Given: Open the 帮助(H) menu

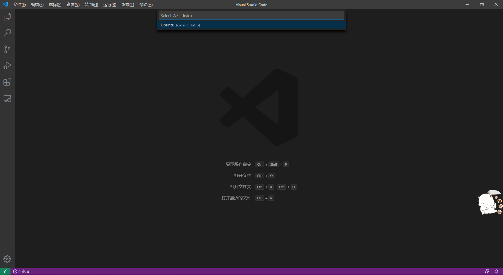Looking at the screenshot, I should [x=146, y=5].
